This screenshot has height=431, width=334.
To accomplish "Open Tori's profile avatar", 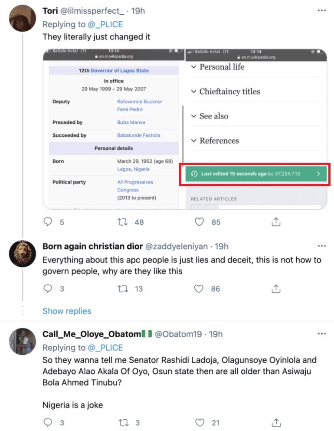I will tap(22, 18).
